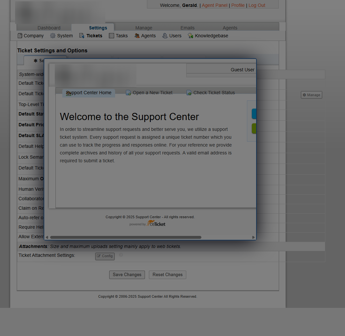Click the Log Out link
This screenshot has height=336, width=345.
tap(257, 5)
